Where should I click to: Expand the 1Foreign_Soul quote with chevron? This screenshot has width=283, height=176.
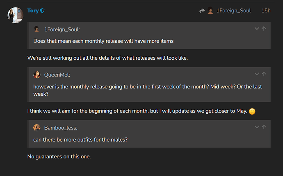257,29
